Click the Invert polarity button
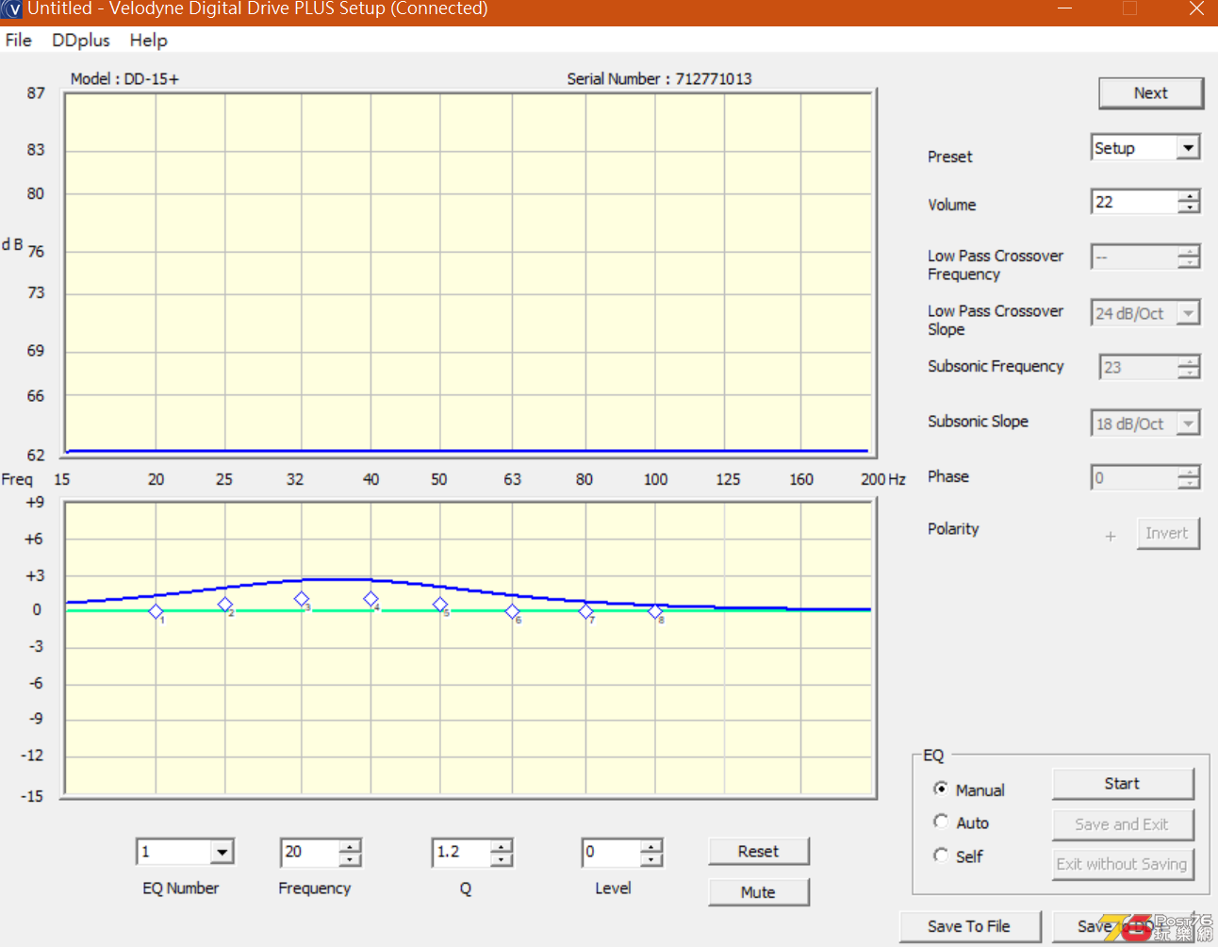The image size is (1218, 947). tap(1167, 533)
